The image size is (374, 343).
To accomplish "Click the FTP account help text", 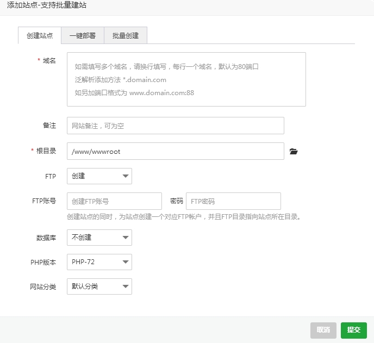I will click(184, 217).
